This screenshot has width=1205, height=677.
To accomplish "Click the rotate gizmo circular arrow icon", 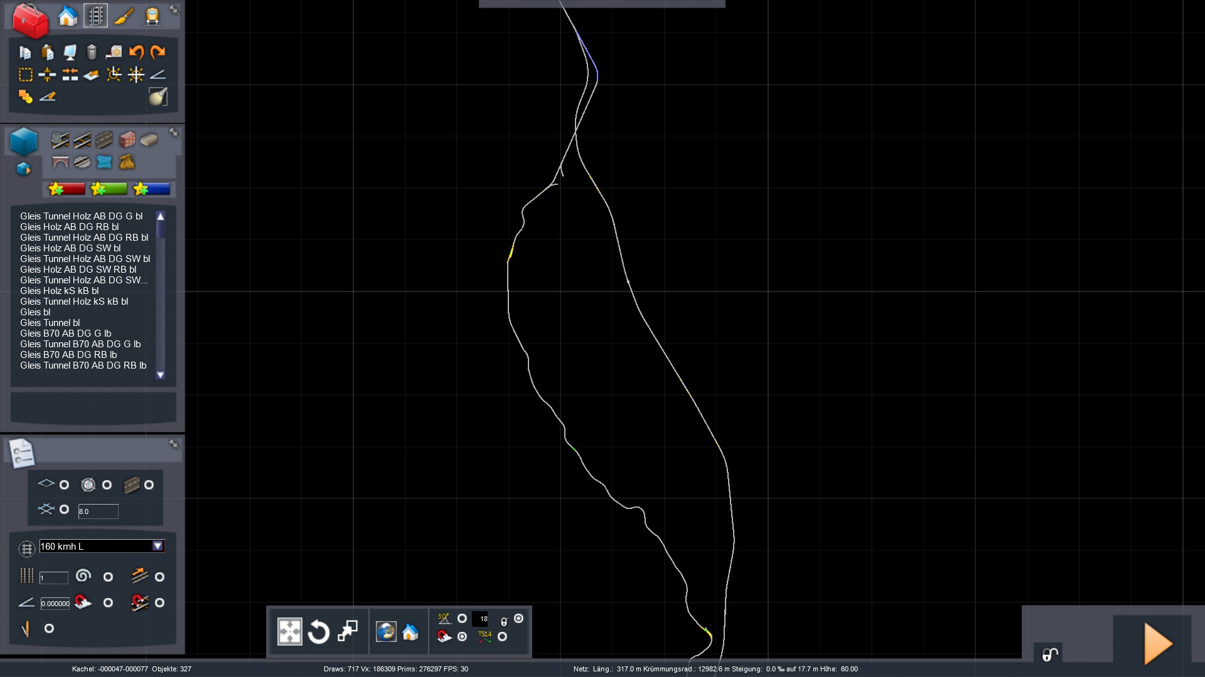I will [318, 632].
